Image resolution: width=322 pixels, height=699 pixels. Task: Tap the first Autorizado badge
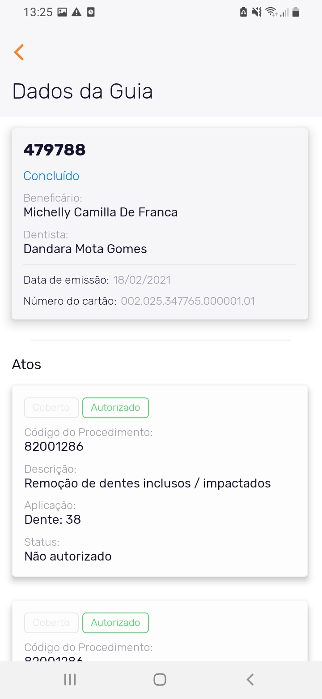coord(115,408)
